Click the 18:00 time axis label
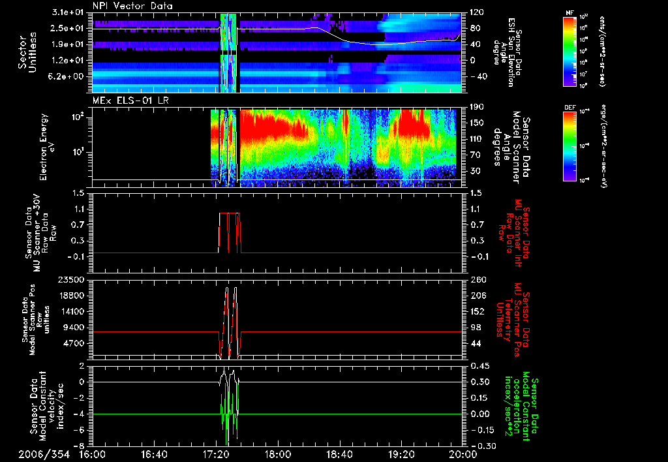 pos(278,454)
